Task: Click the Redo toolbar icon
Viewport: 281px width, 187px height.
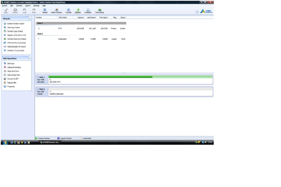Action: 34,11
